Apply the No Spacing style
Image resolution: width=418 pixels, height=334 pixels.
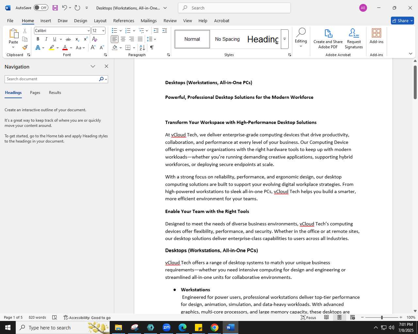[x=227, y=39]
